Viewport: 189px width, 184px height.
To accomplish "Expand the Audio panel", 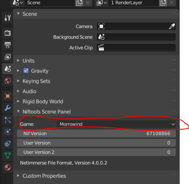I will [18, 91].
